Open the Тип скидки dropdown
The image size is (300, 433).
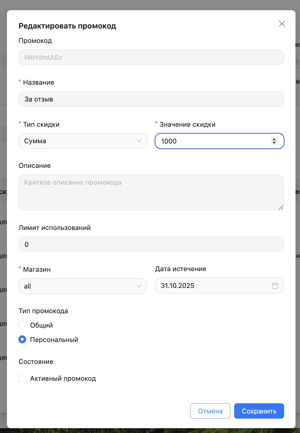tap(83, 141)
